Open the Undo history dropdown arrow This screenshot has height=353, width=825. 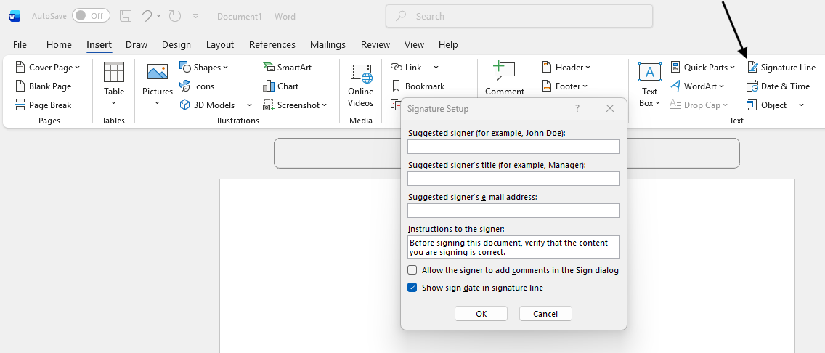pos(159,16)
